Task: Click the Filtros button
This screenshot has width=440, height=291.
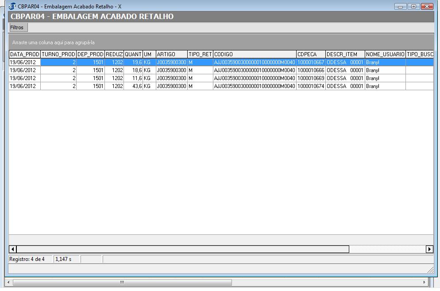Action: coord(17,27)
